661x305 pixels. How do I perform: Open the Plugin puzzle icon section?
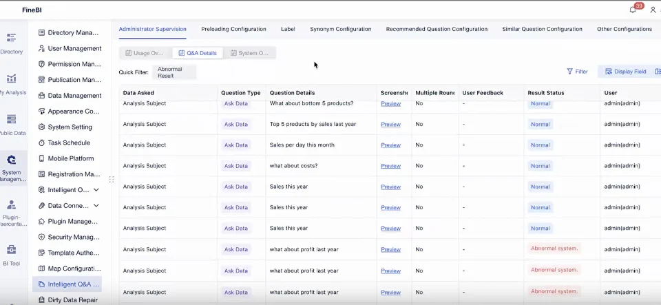[x=12, y=204]
